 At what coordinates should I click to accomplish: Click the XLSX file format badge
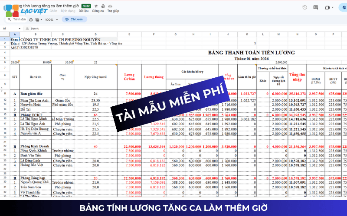pos(86,6)
